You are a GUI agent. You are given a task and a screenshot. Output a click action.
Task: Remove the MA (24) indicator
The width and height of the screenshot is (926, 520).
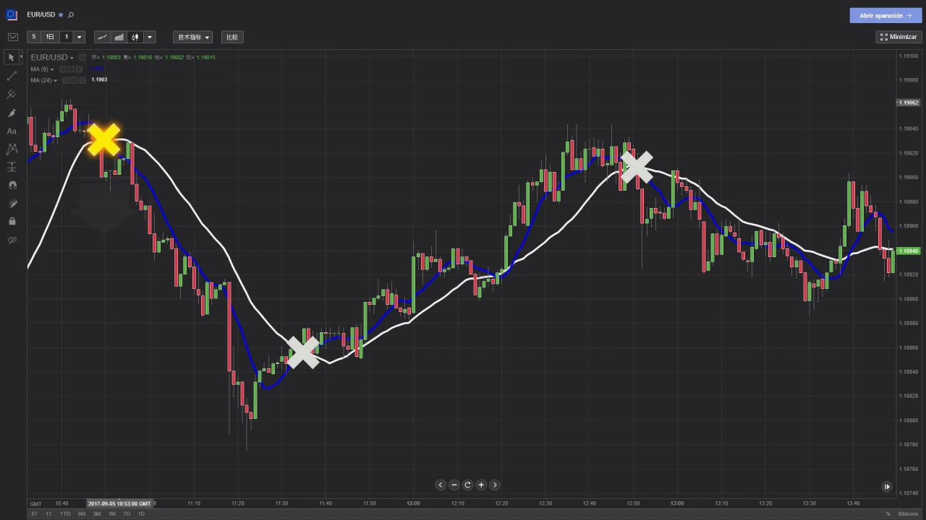click(82, 80)
